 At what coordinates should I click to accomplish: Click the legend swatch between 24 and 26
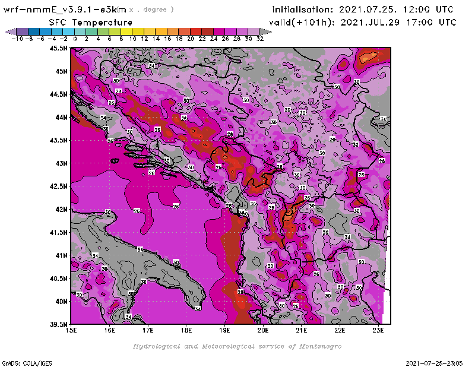[219, 32]
